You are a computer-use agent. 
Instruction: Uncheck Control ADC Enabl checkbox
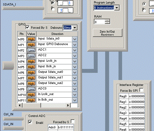tap(30, 122)
